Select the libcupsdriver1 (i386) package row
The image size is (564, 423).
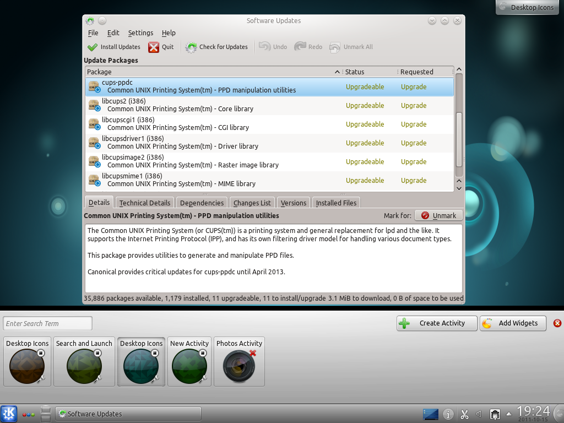click(x=269, y=143)
